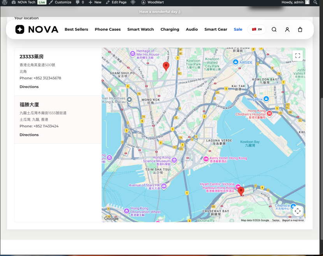Open NOVA Tech site dashboard menu
This screenshot has height=256, width=323.
pyautogui.click(x=23, y=2)
